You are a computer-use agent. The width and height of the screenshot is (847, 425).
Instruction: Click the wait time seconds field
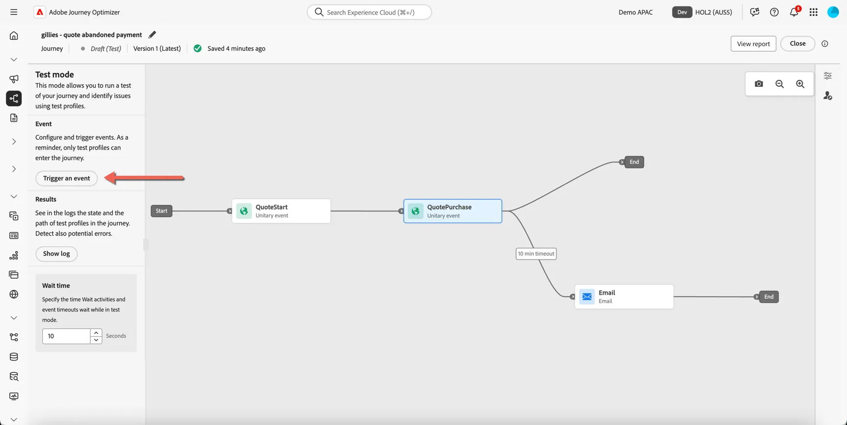(66, 336)
